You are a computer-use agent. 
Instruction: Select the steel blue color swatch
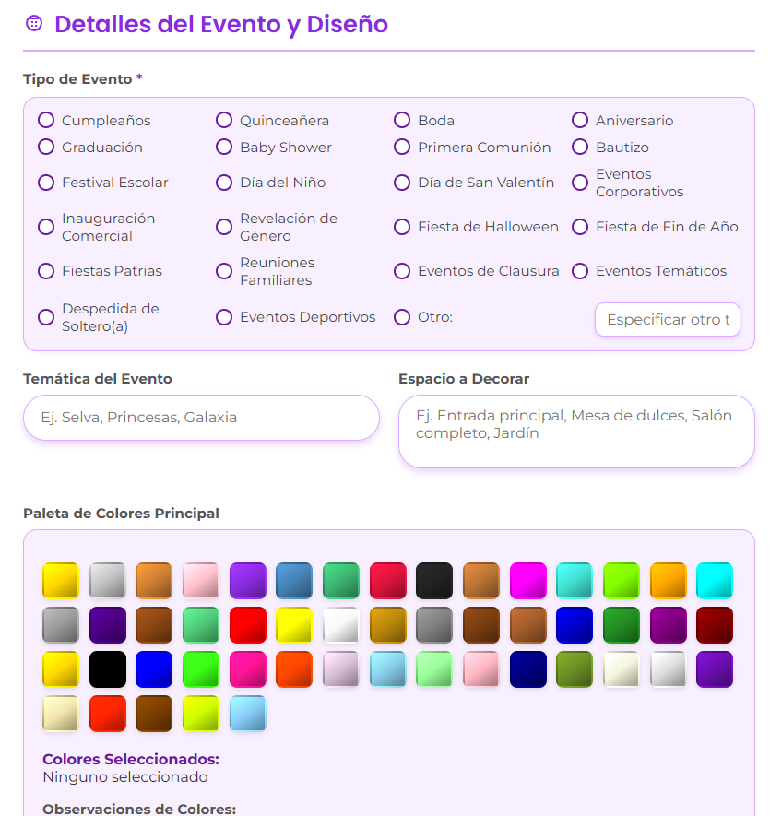point(294,581)
